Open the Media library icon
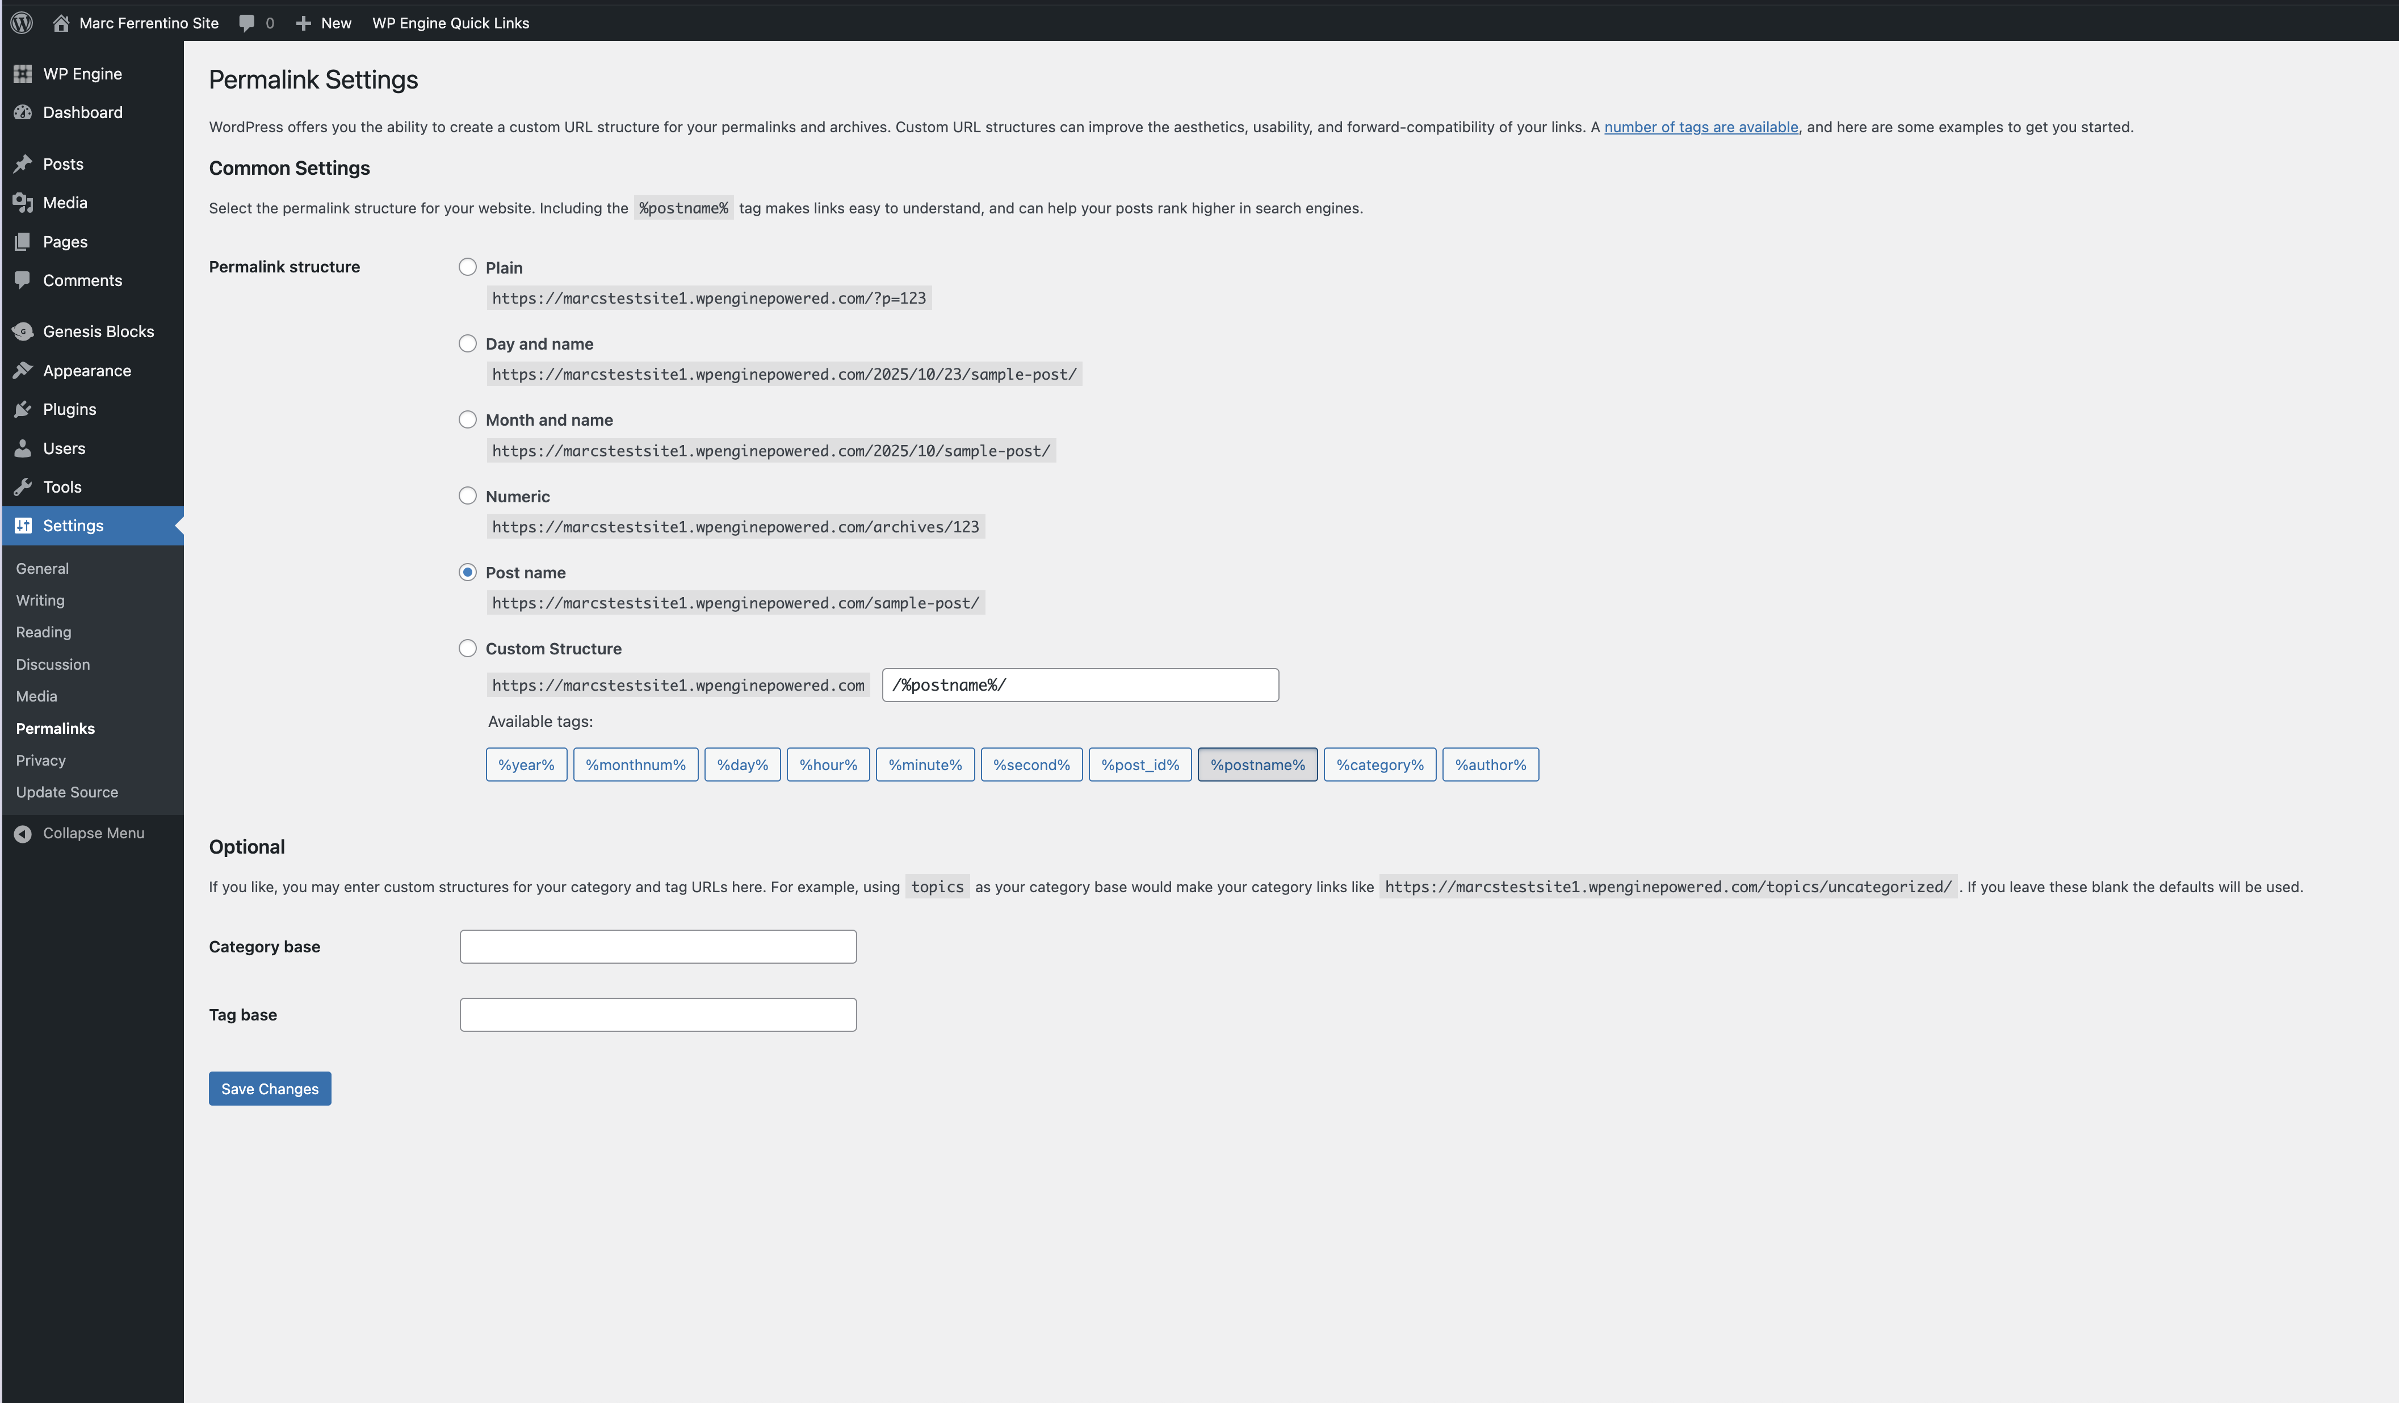This screenshot has width=2399, height=1403. pyautogui.click(x=24, y=202)
